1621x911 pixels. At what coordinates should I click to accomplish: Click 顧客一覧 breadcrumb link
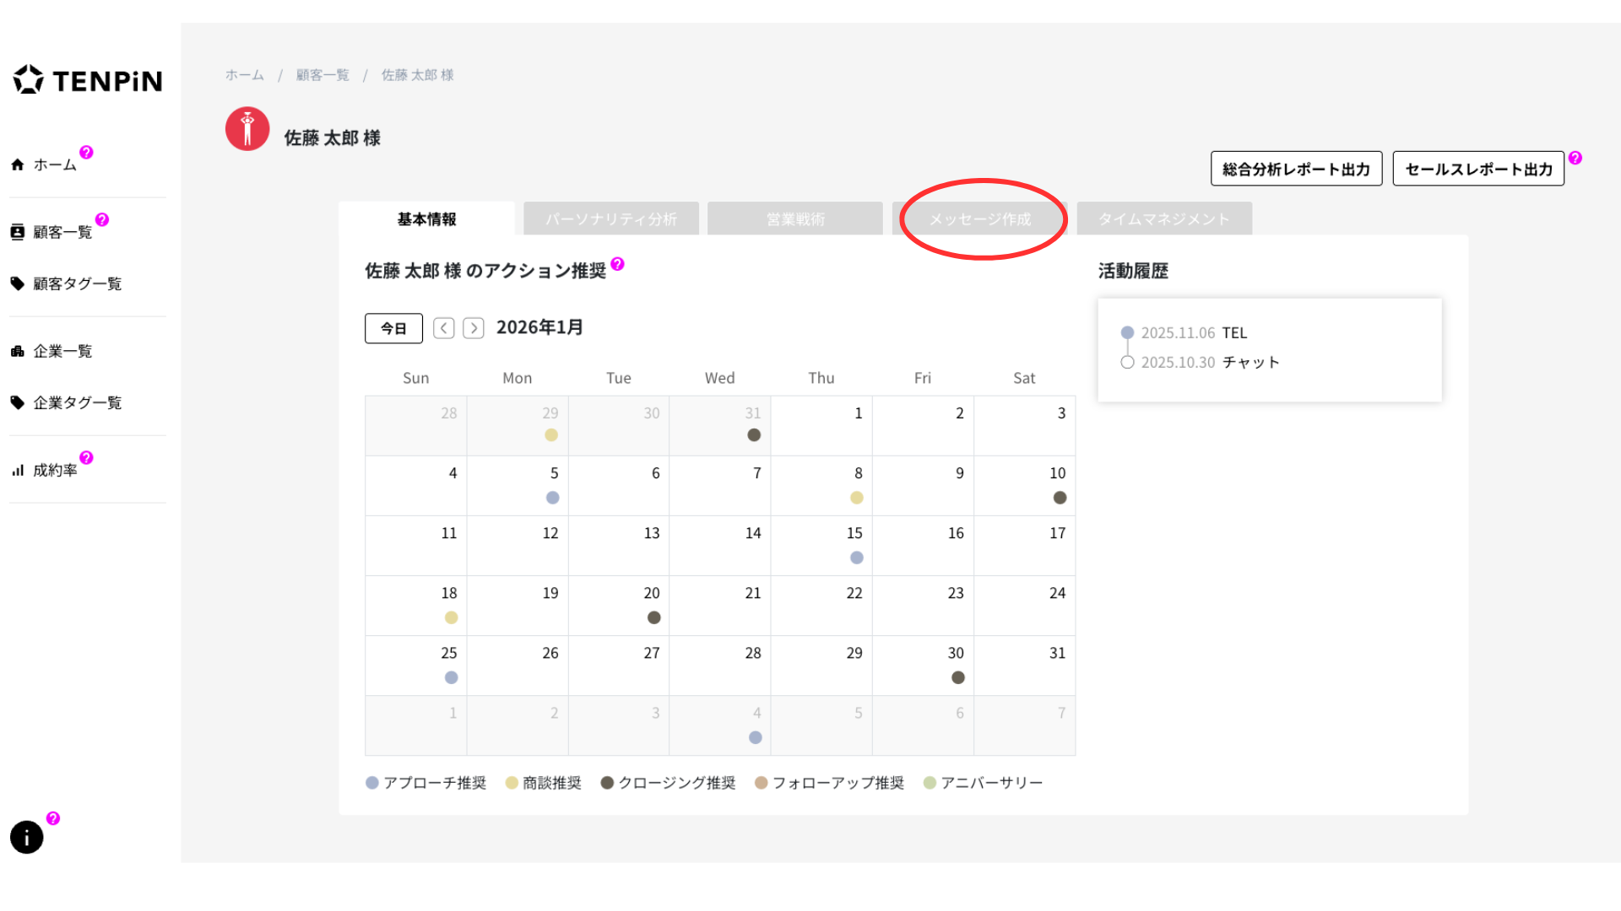(x=323, y=75)
